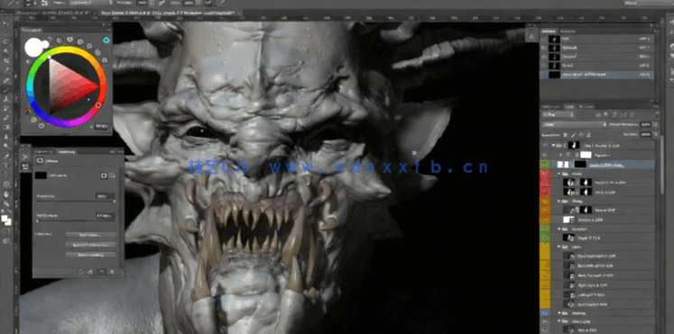Toggle eye of the blue-tagged group folder
Screen dimensions: 674x334
click(x=545, y=312)
